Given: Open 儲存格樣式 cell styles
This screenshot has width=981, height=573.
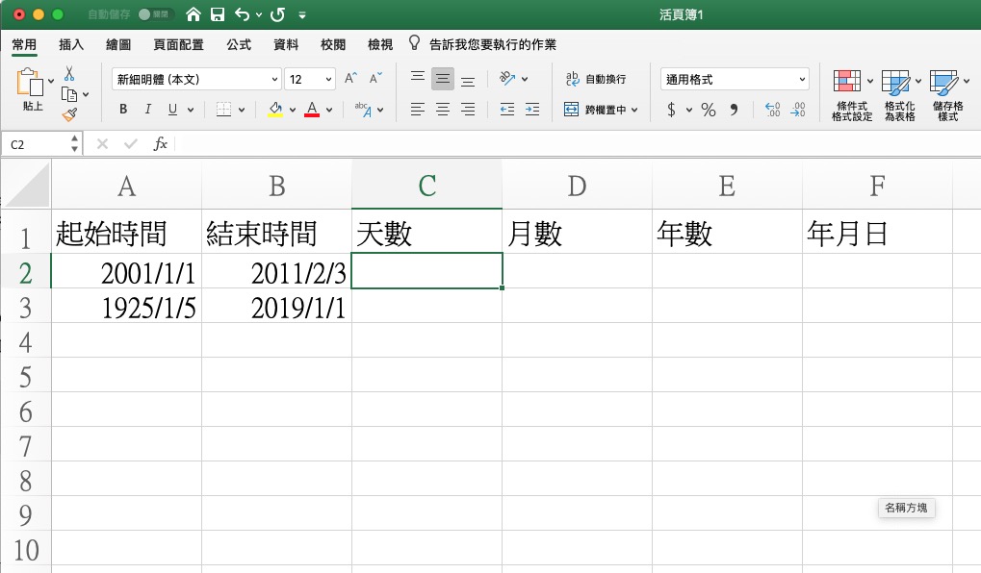Looking at the screenshot, I should pos(948,95).
